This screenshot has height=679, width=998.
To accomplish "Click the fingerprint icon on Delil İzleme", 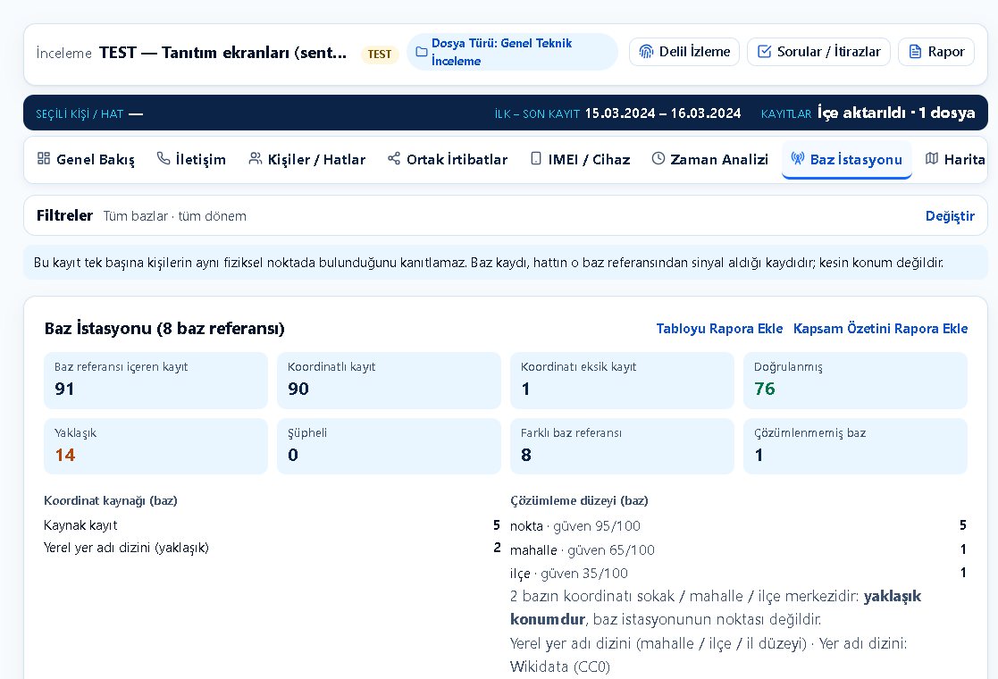I will pyautogui.click(x=646, y=52).
